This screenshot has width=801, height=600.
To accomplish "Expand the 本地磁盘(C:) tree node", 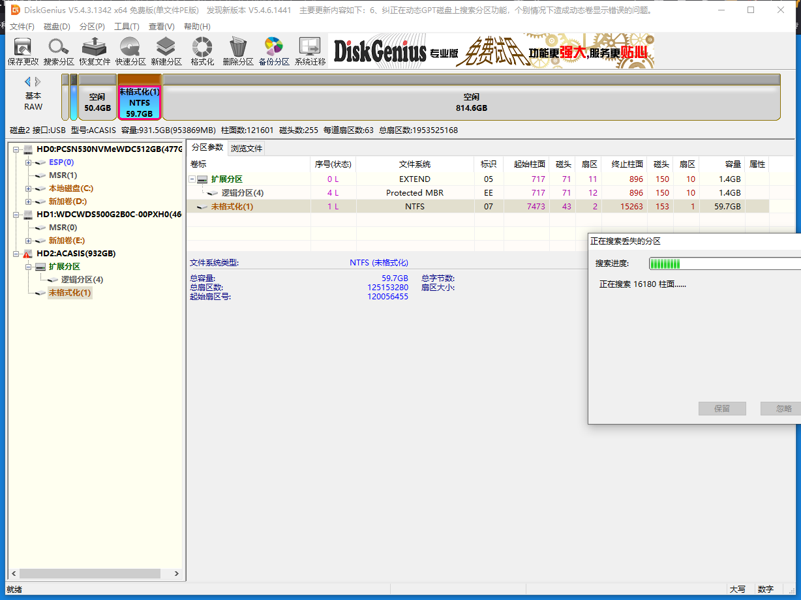I will pos(29,188).
